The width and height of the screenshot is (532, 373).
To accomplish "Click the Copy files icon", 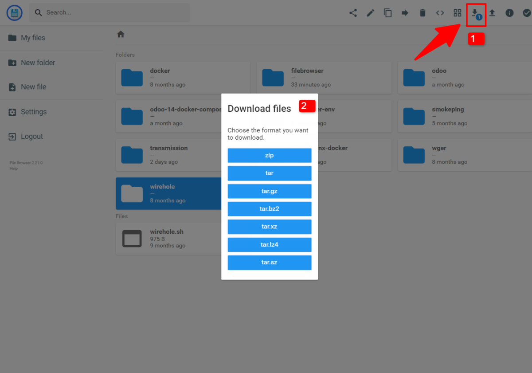I will 387,12.
